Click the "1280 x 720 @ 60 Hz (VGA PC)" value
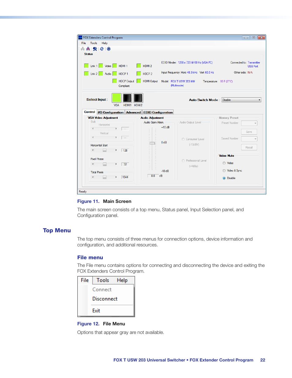The width and height of the screenshot is (292, 378). 195,62
